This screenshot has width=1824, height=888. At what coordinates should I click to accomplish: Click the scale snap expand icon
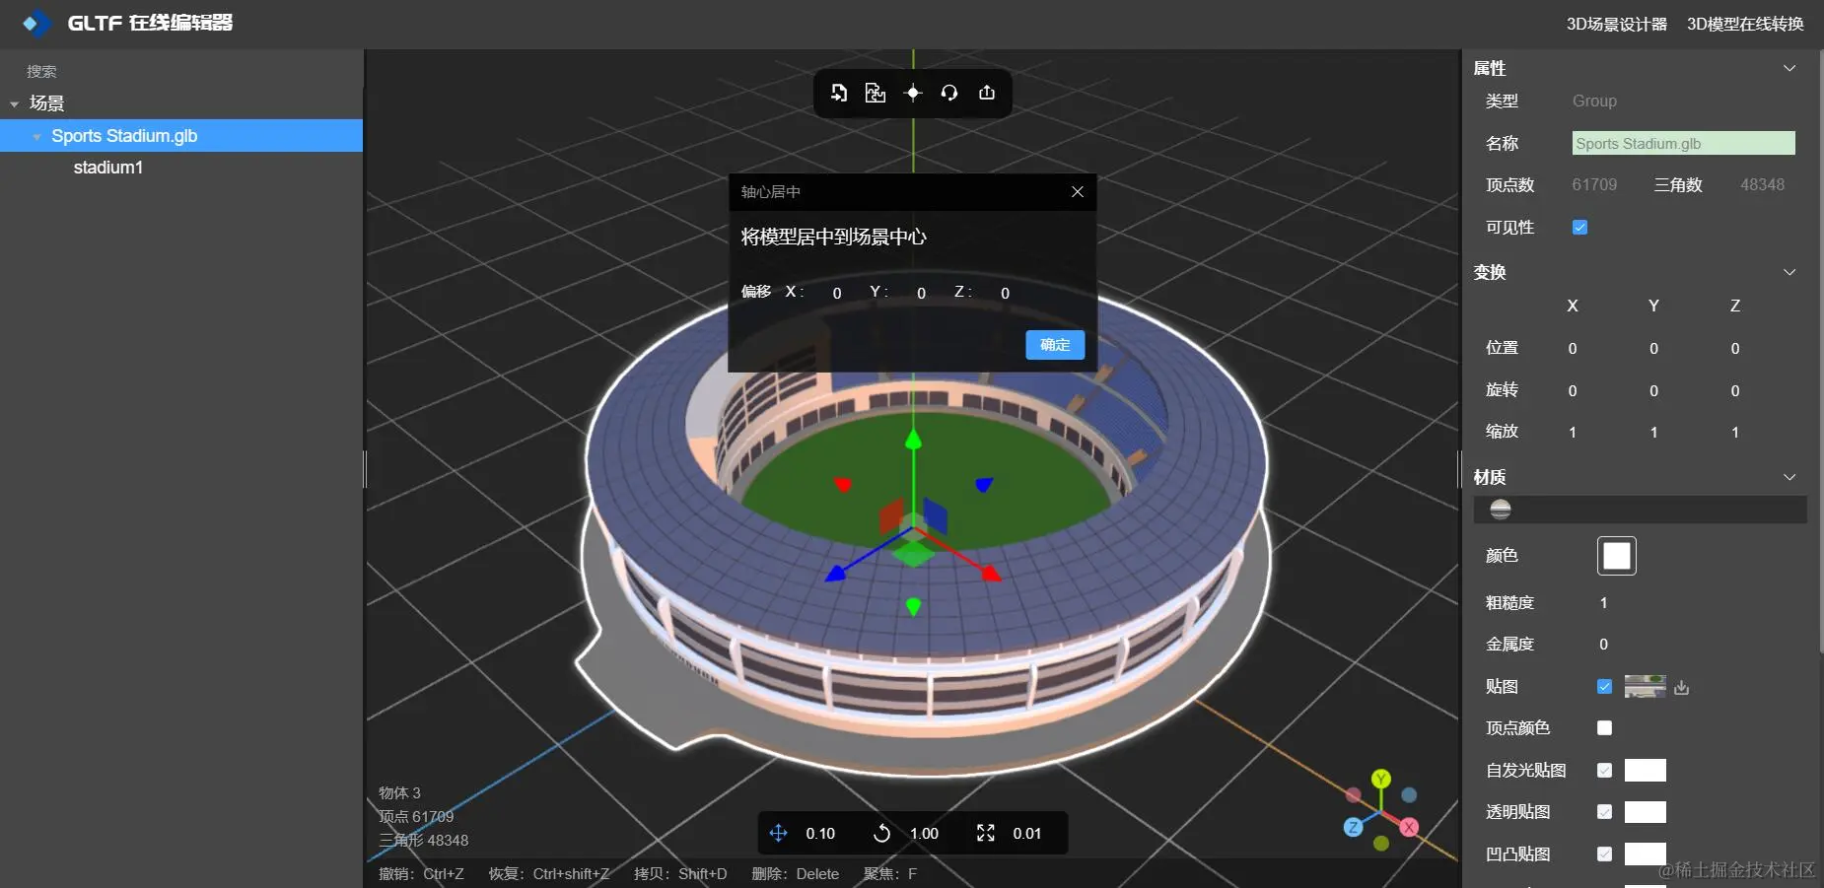point(985,833)
